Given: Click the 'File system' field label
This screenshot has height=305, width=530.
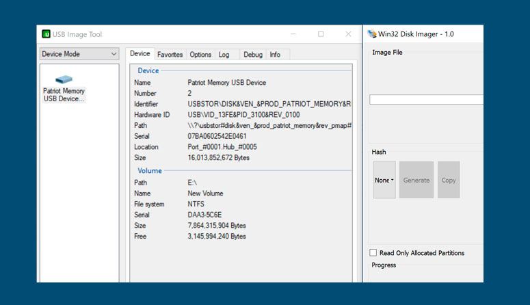Looking at the screenshot, I should (x=149, y=204).
